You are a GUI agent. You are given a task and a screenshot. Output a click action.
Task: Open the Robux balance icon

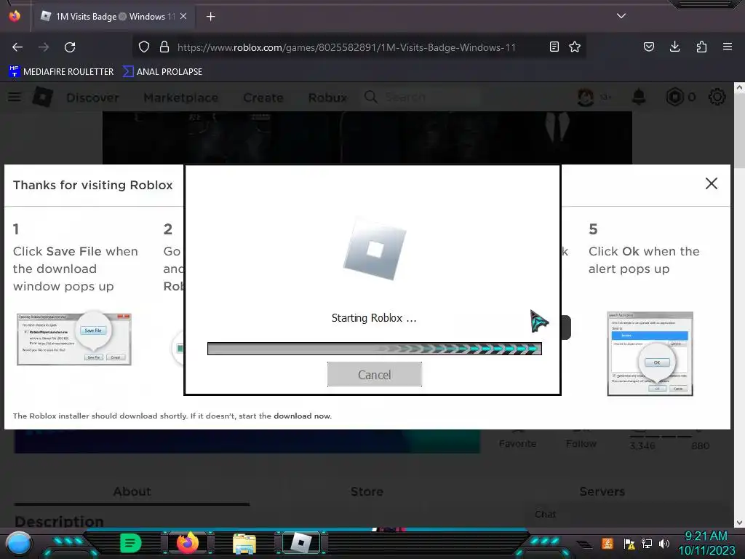[x=674, y=97]
